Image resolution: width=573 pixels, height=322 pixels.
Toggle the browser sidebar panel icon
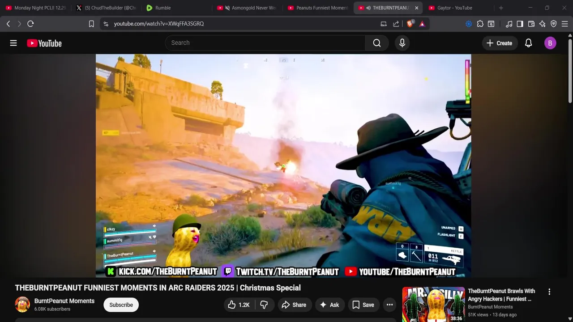pos(520,24)
